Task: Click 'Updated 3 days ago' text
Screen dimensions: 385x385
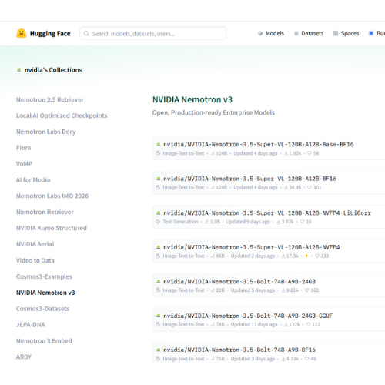Action: click(253, 359)
